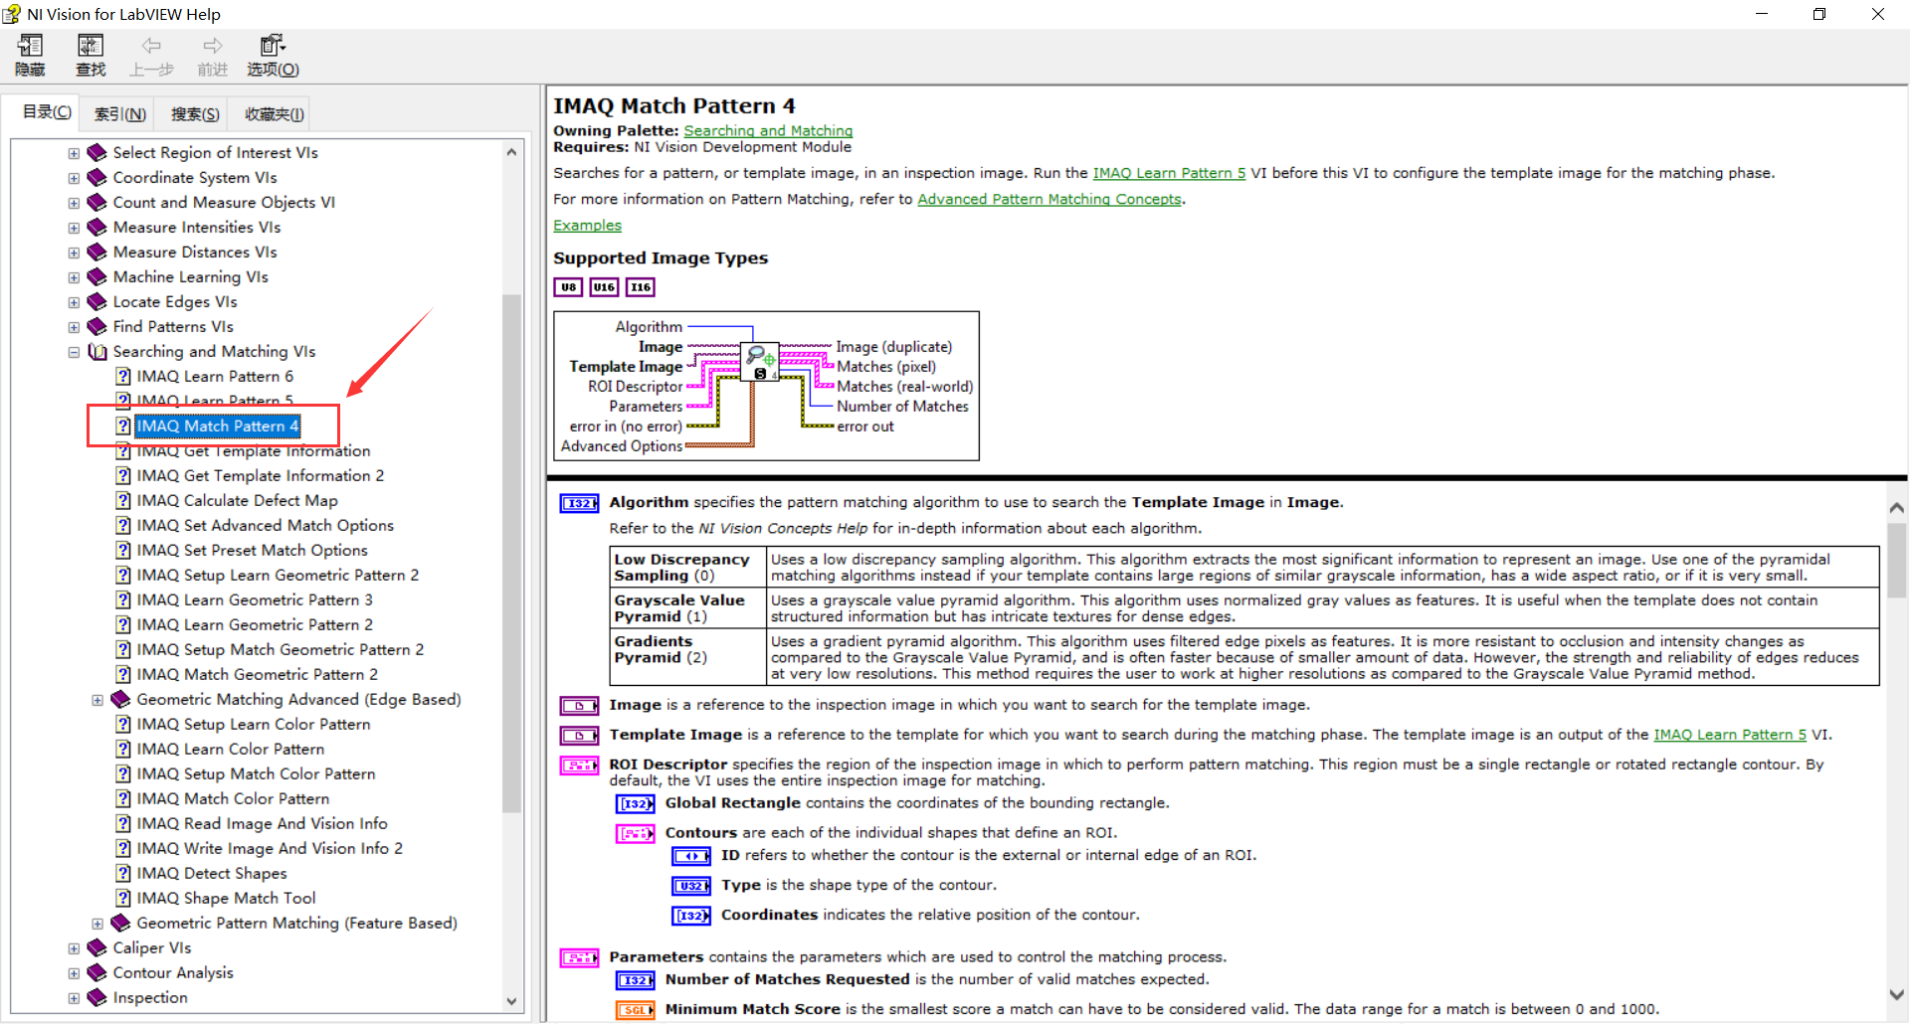The height and width of the screenshot is (1024, 1910).
Task: Select Measure Distances VIs in tree
Action: coord(195,252)
